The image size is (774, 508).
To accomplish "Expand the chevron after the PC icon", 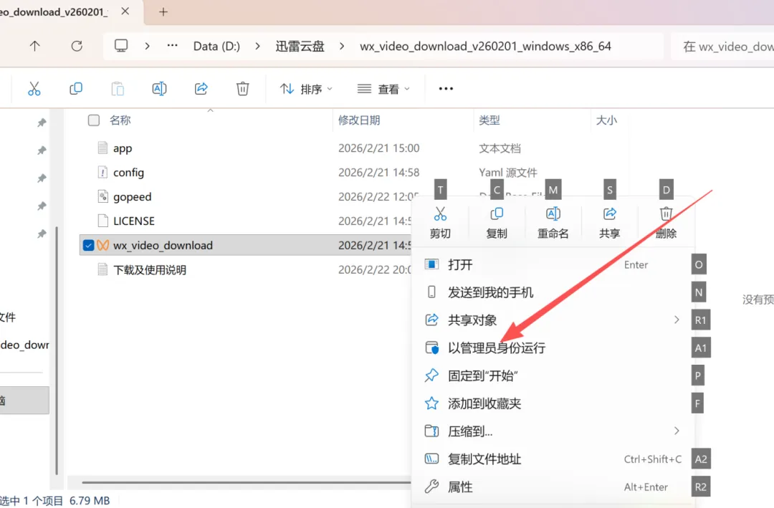I will (x=147, y=46).
